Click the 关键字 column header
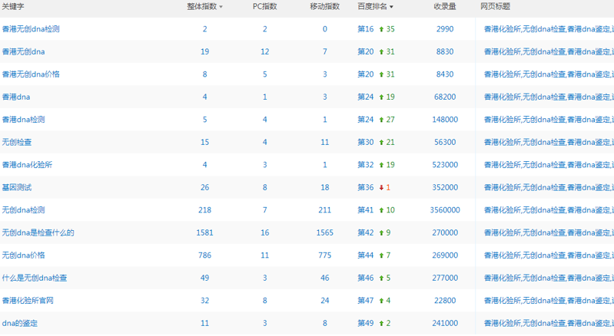 (13, 7)
